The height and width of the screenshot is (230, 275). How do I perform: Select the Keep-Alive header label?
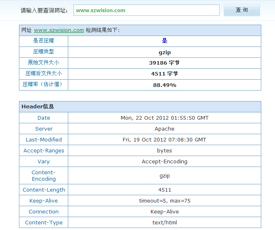44,200
